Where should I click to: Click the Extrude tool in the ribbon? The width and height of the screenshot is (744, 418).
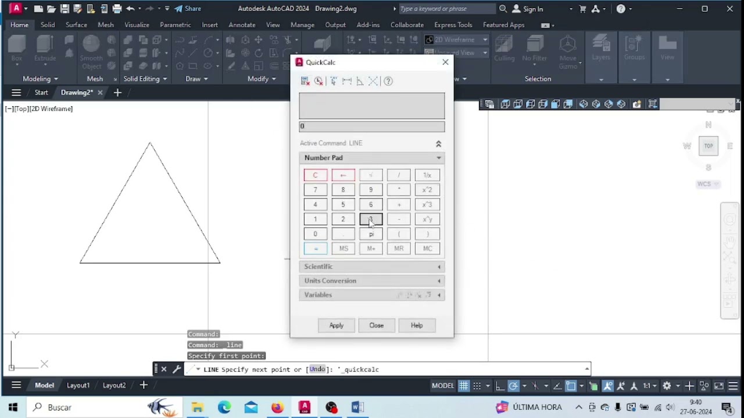pos(45,49)
